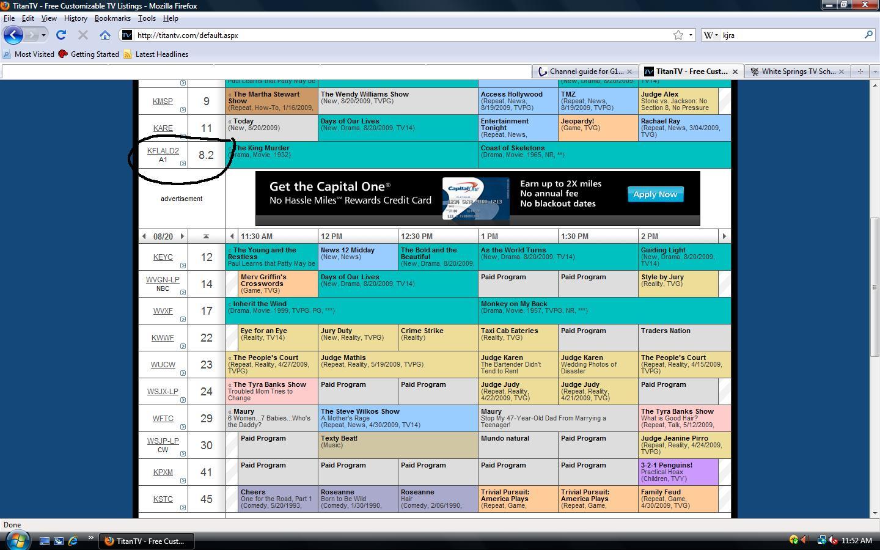Click the WVGN-LP channel link

(163, 280)
